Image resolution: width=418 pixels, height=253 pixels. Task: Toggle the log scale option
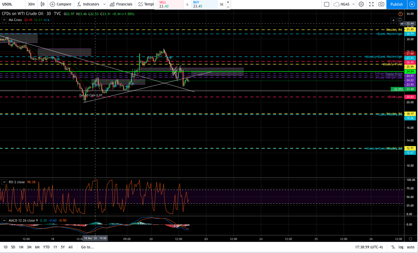tap(402, 247)
